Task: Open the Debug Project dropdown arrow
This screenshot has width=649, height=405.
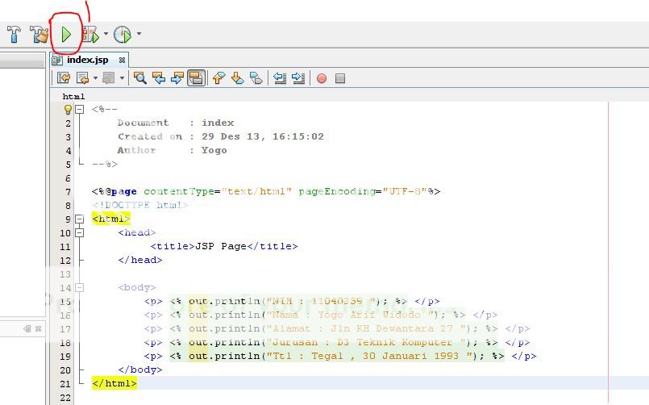Action: pyautogui.click(x=106, y=34)
